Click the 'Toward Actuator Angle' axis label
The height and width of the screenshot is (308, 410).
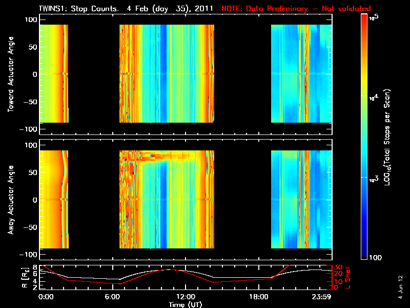click(11, 74)
